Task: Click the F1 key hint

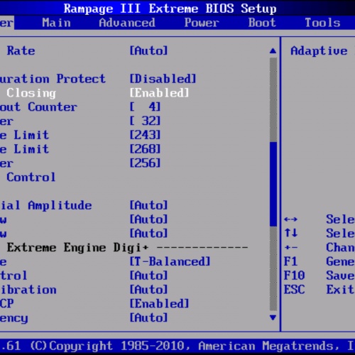Action: tap(290, 261)
